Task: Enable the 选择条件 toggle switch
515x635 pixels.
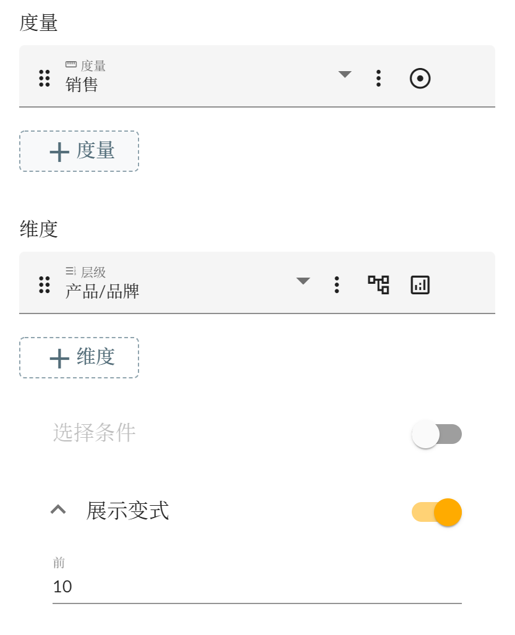Action: point(436,434)
